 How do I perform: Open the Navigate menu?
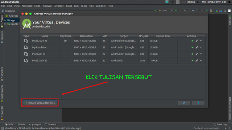[x=27, y=6]
